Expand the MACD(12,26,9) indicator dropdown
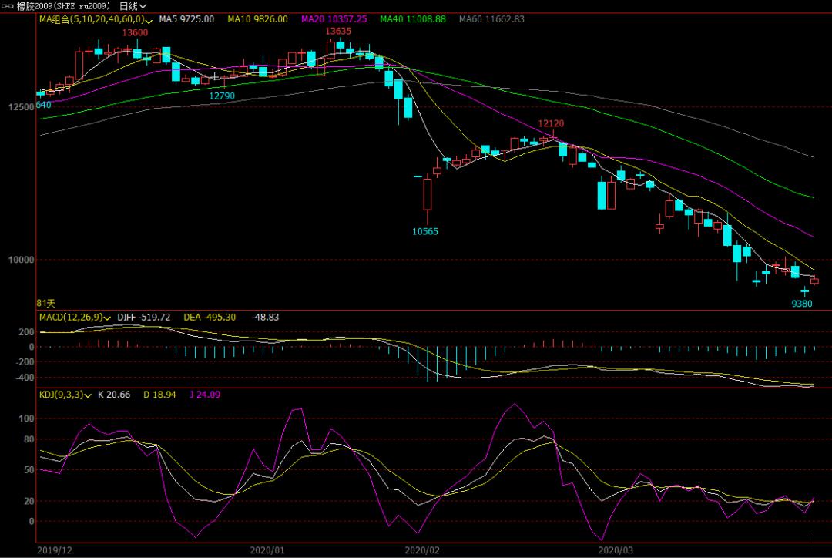832x558 pixels. 108,318
